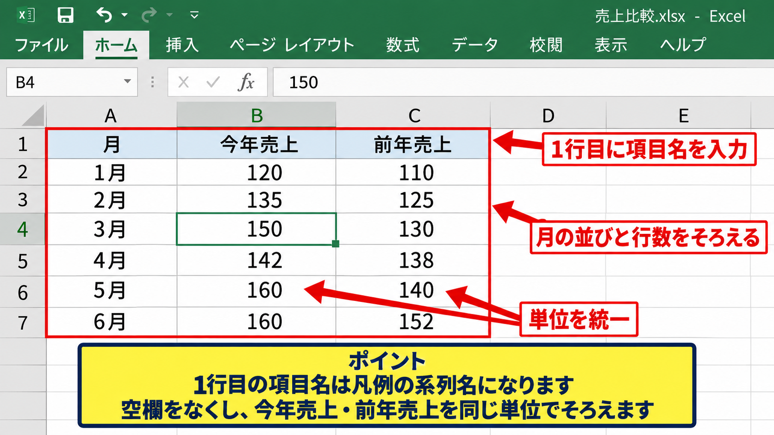The height and width of the screenshot is (435, 774).
Task: Select column D header
Action: tap(548, 115)
